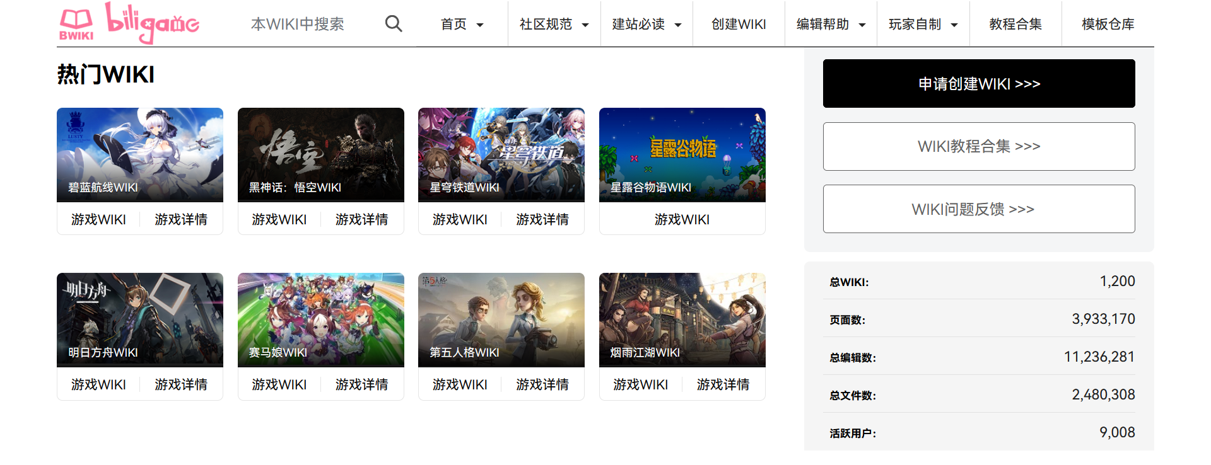Screen dimensions: 1211x465
Task: Click 游戏详情 under 碧蓝航线
Action: coord(181,219)
